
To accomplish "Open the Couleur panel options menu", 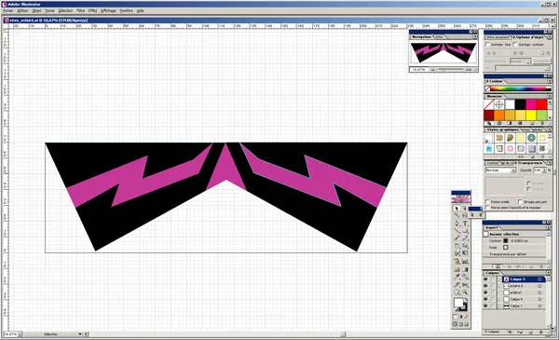I will tap(549, 81).
